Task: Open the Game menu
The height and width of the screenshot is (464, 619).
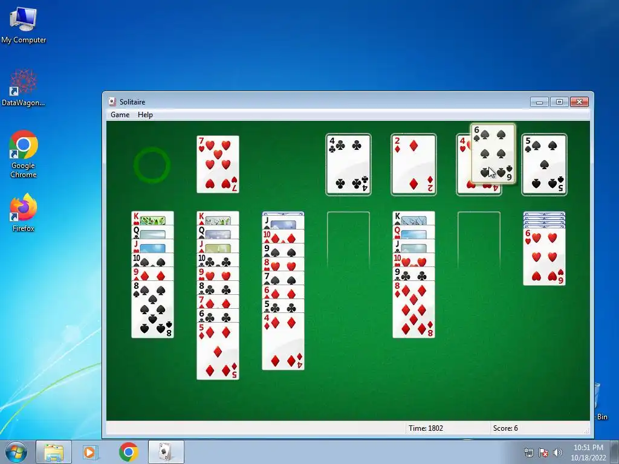Action: pyautogui.click(x=120, y=115)
